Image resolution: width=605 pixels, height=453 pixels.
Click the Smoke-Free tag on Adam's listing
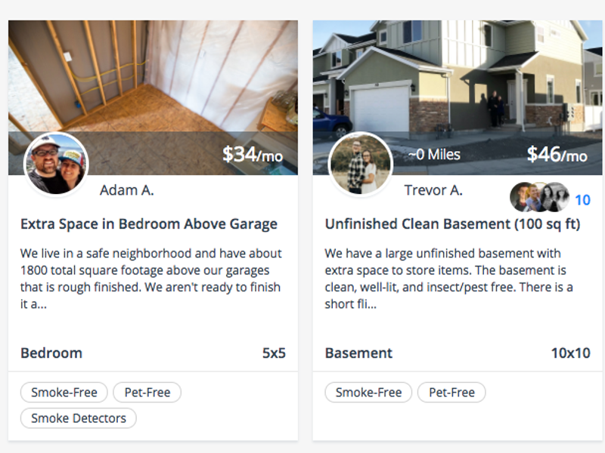click(64, 393)
